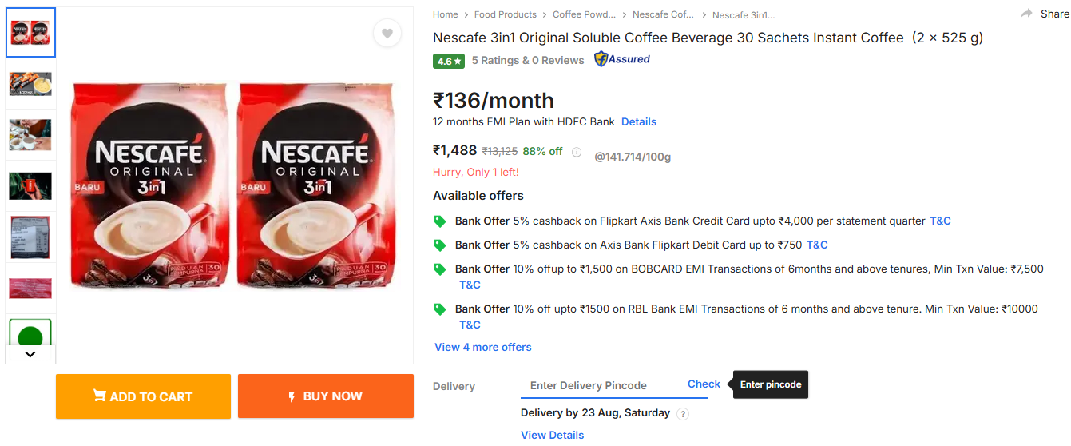Click the delivery date question mark icon

click(x=682, y=414)
